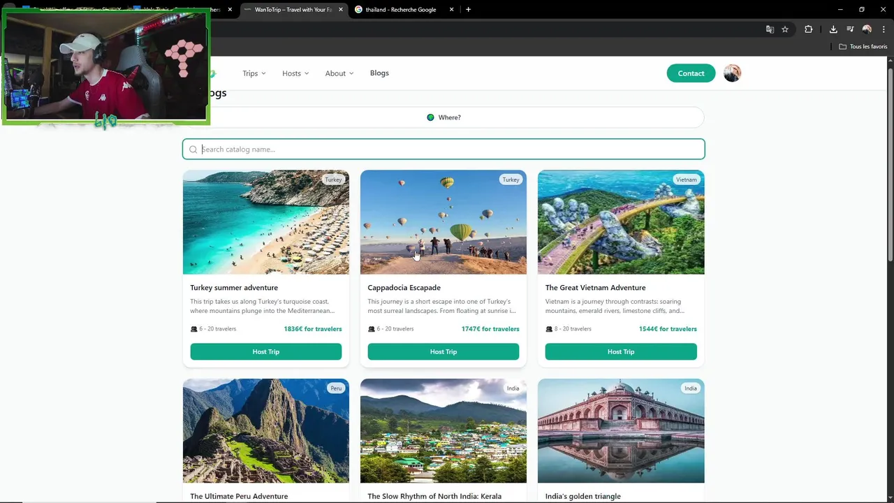Click the India tag on golden triangle card
This screenshot has height=503, width=894.
(690, 388)
